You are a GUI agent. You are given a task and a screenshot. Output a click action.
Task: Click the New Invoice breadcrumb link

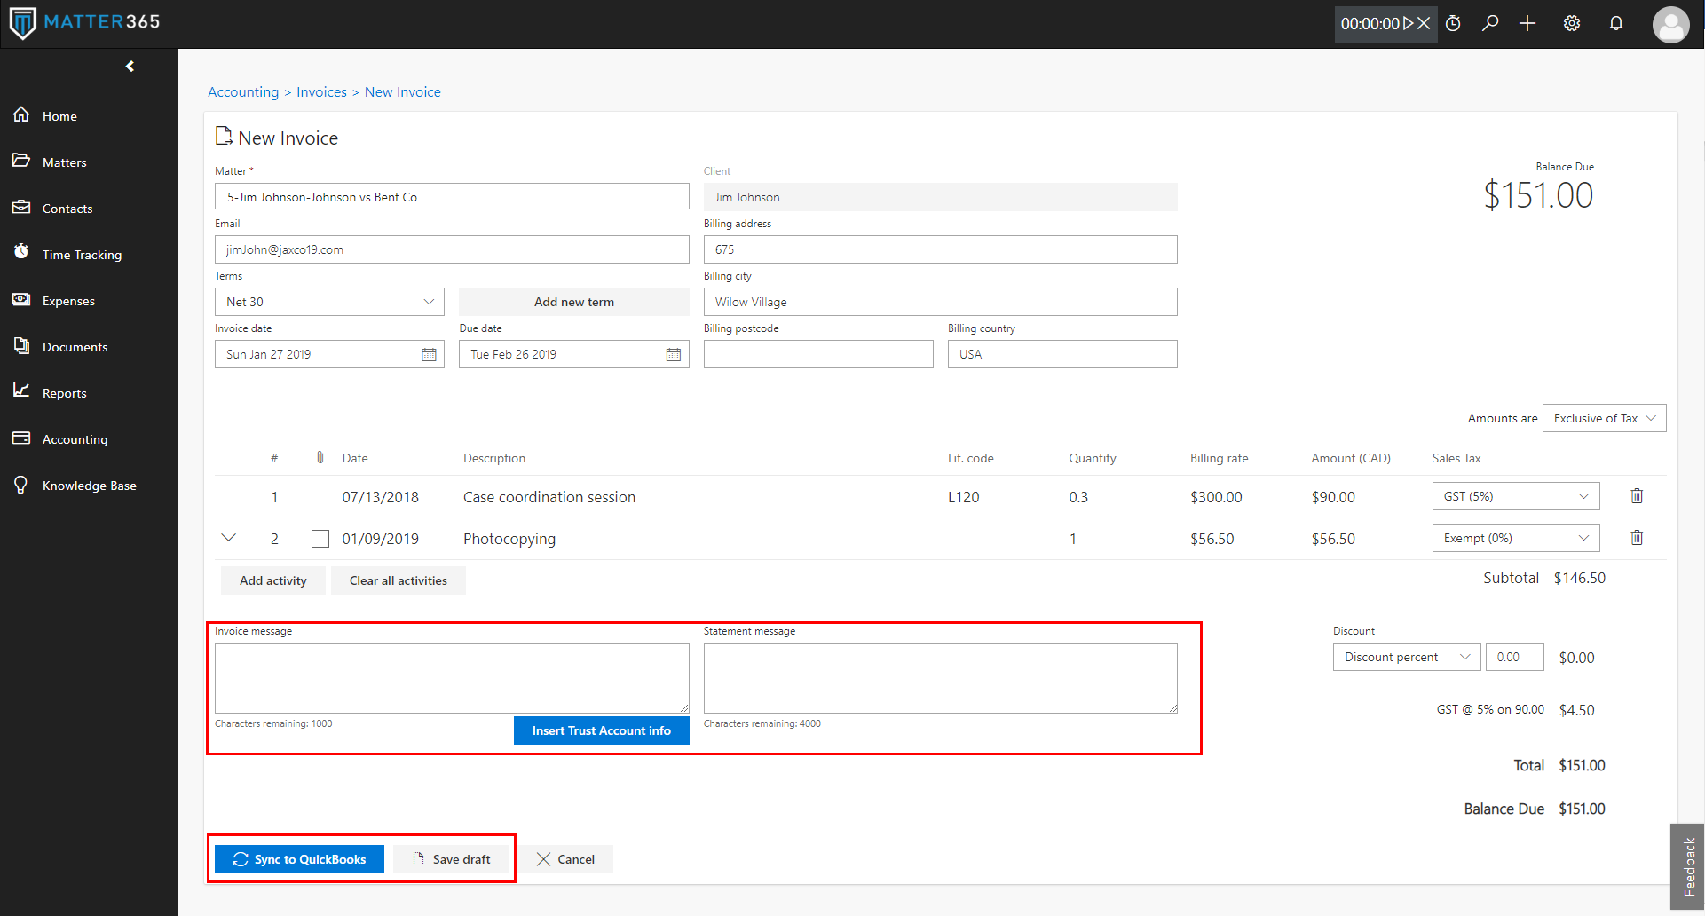[x=403, y=92]
